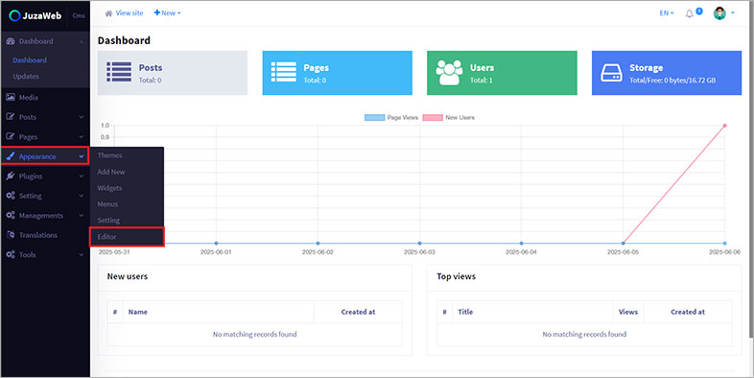The image size is (754, 378).
Task: Open the Users total card
Action: (x=502, y=73)
